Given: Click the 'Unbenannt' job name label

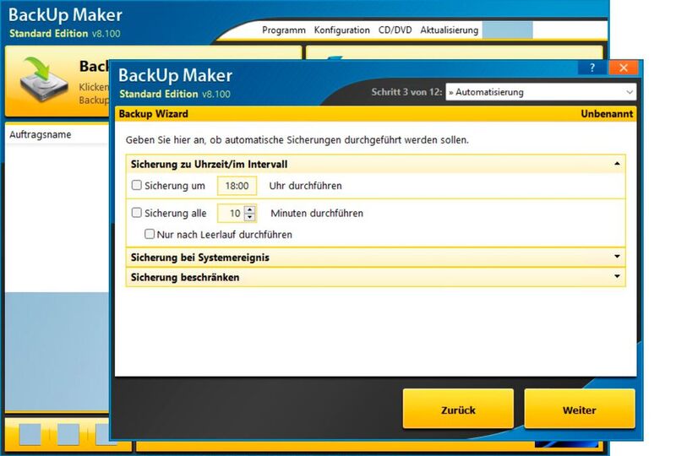Looking at the screenshot, I should (x=607, y=114).
